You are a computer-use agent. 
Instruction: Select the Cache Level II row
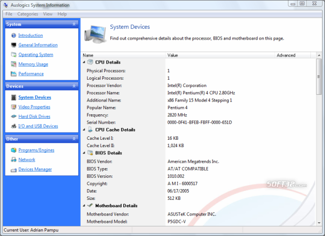click(198, 146)
